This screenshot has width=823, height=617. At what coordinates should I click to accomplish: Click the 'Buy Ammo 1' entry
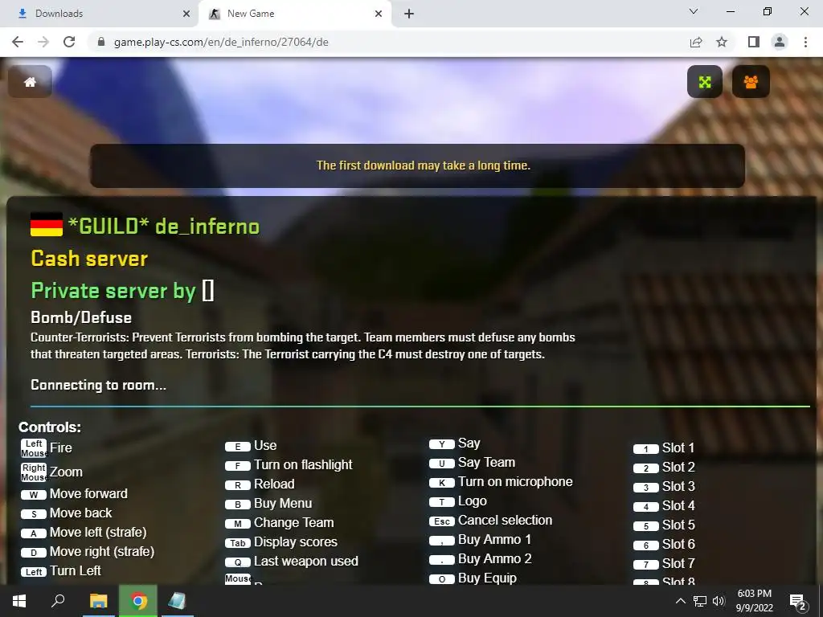(481, 540)
